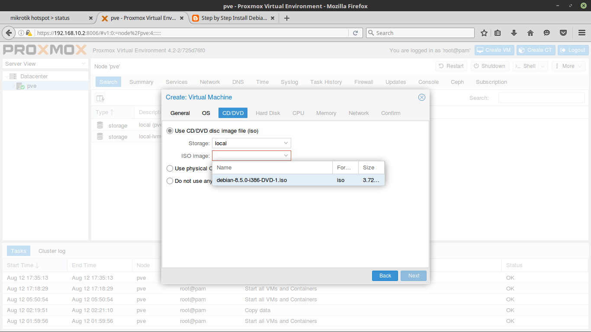
Task: Sort ISO list by Name column
Action: (272, 167)
